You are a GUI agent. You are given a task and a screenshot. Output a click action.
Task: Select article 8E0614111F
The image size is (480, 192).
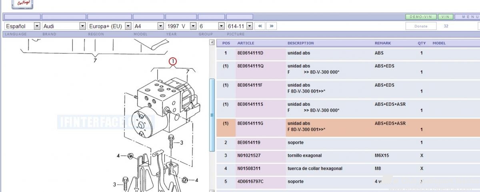(250, 85)
